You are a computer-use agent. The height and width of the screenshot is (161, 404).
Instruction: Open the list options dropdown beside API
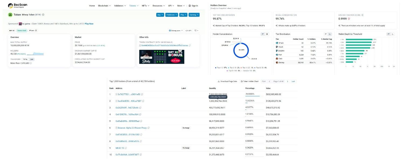click(x=197, y=31)
